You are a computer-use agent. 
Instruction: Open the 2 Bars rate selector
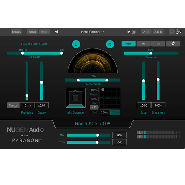(x=105, y=112)
